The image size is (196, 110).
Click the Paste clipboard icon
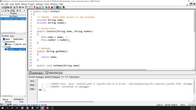pyautogui.click(x=20, y=7)
